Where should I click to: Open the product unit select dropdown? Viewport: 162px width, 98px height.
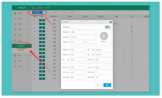[x=78, y=50]
